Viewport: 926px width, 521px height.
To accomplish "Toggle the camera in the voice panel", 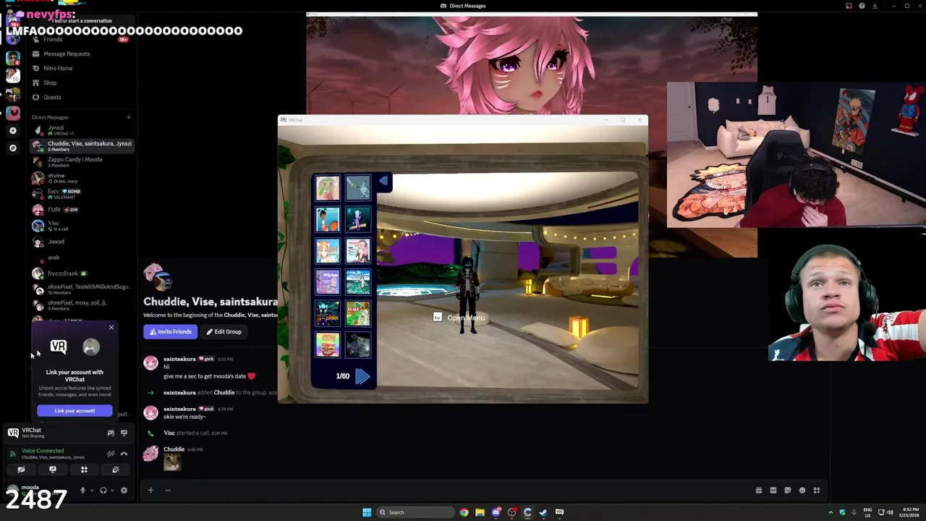I will [21, 470].
